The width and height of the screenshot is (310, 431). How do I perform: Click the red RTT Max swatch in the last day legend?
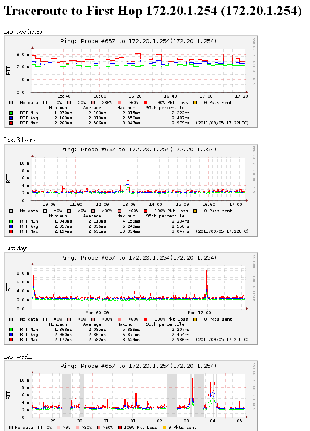click(x=11, y=340)
